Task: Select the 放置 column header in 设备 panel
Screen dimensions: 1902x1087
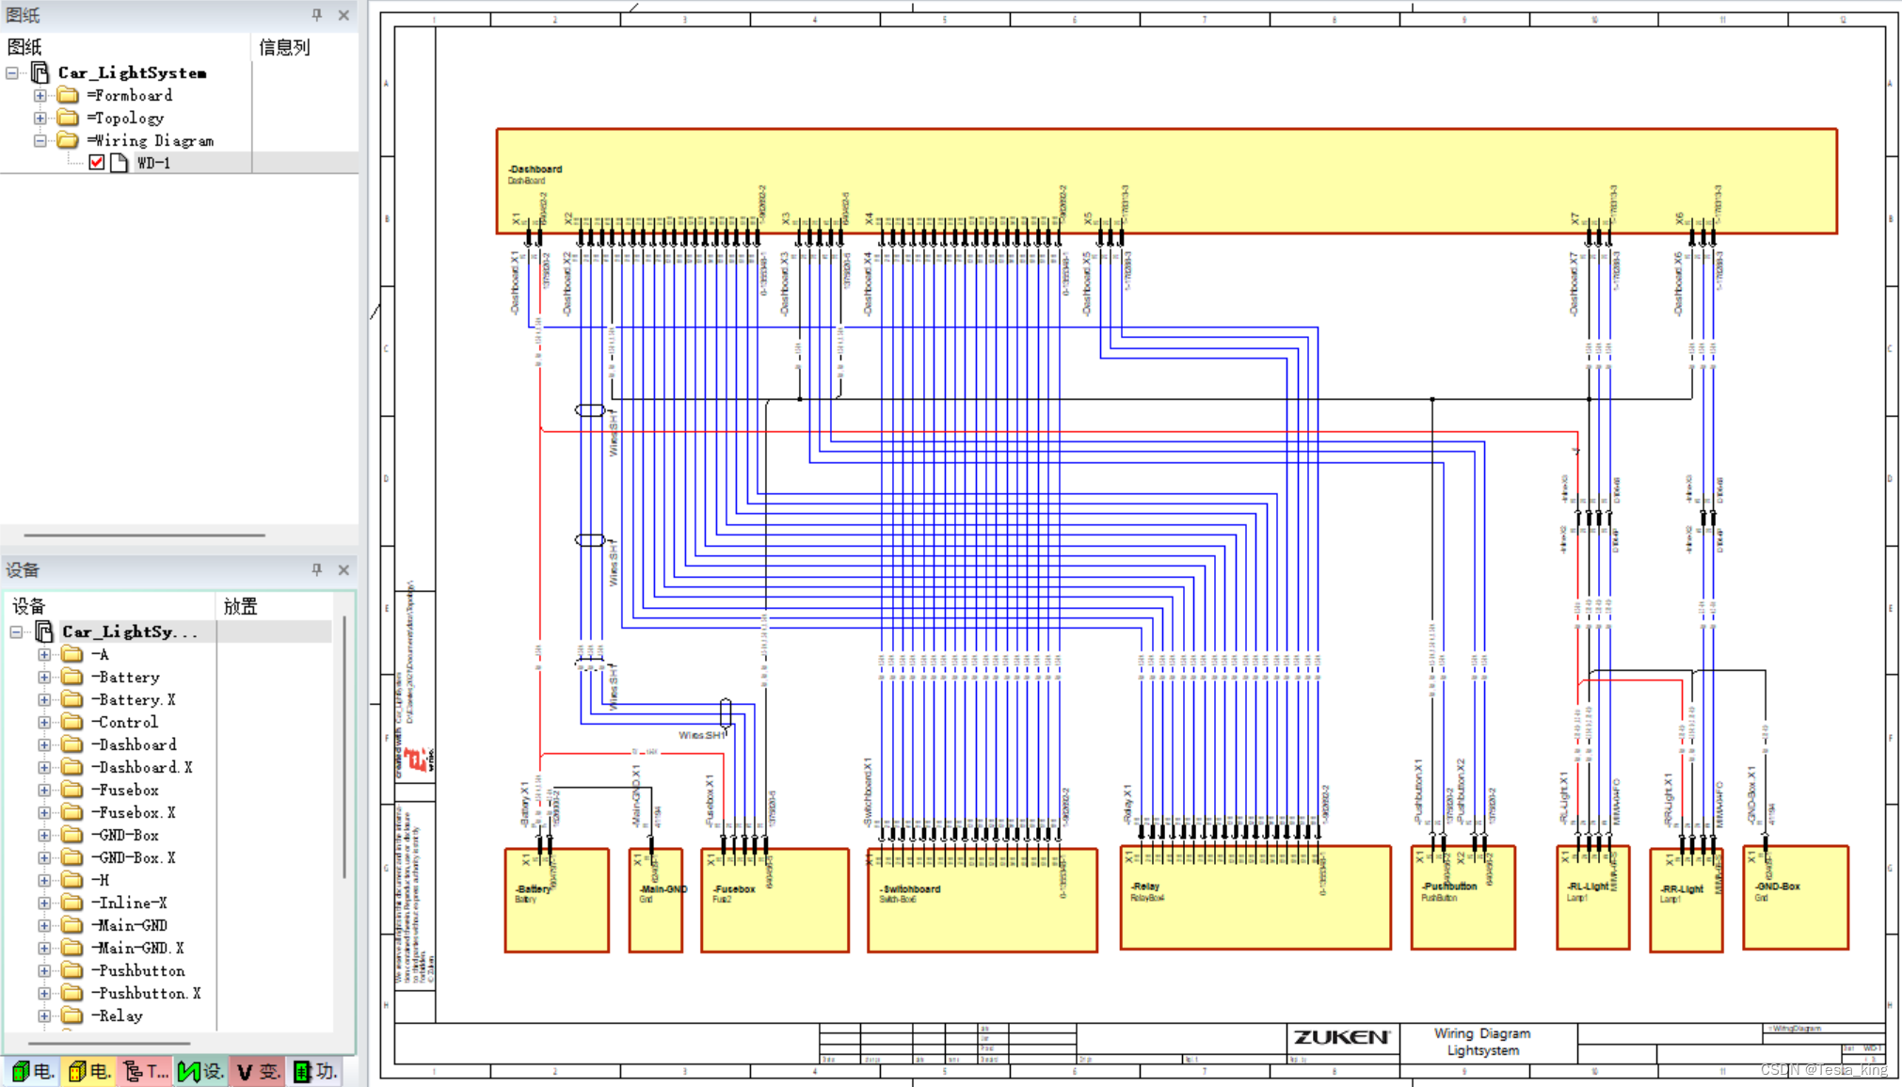Action: pos(240,606)
